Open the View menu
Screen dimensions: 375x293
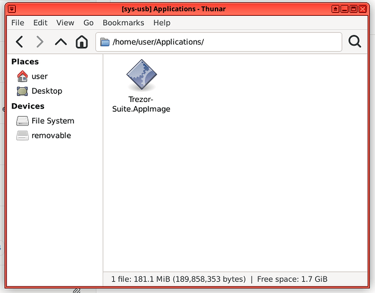pos(65,23)
